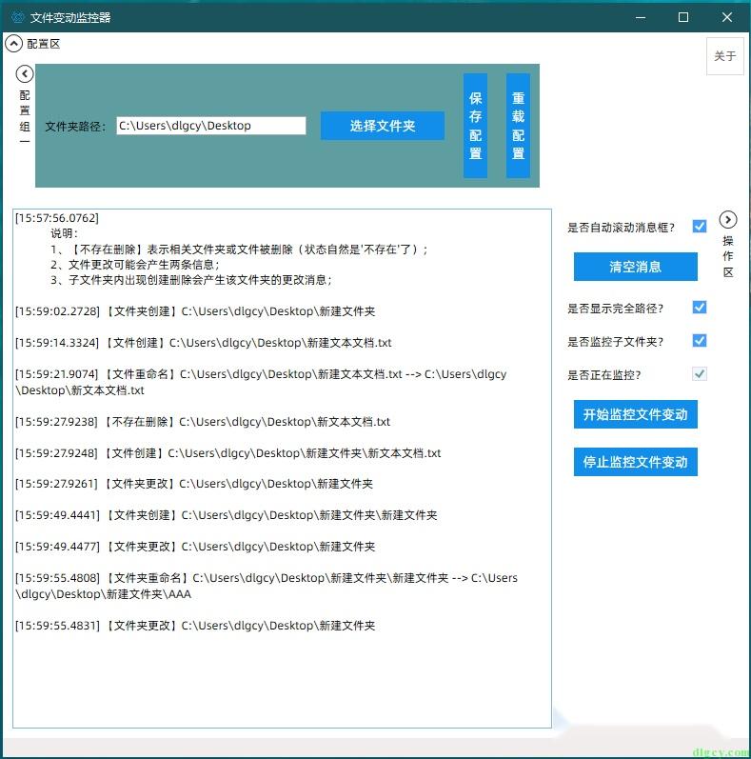Click log entry 15:59:27.9238 不存在删除

pyautogui.click(x=203, y=422)
